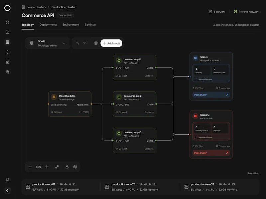The height and width of the screenshot is (199, 266).
Task: Click the Orders PostgreSQL database icon
Action: pos(195,58)
